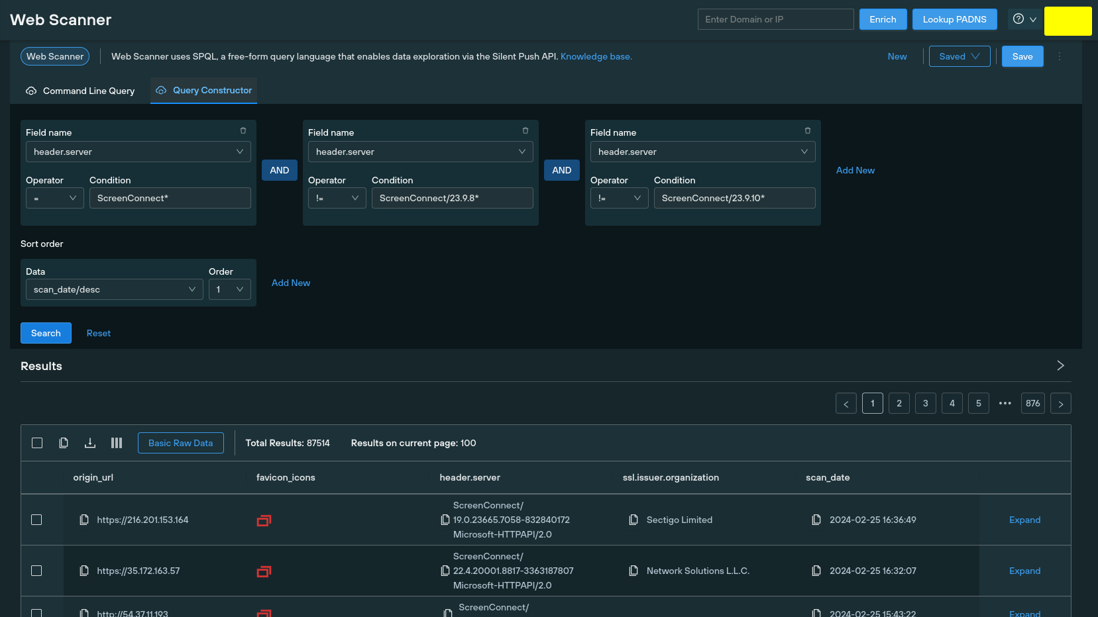Viewport: 1098px width, 617px height.
Task: Open the sort Order dropdown
Action: [x=230, y=289]
